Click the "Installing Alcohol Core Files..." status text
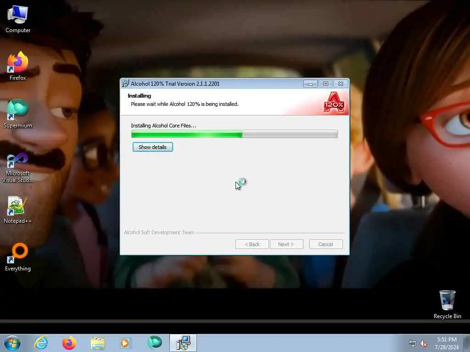 [163, 126]
